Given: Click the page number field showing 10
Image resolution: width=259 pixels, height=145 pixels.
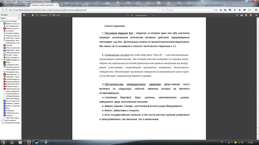Looking at the screenshot, I should 52,15.
